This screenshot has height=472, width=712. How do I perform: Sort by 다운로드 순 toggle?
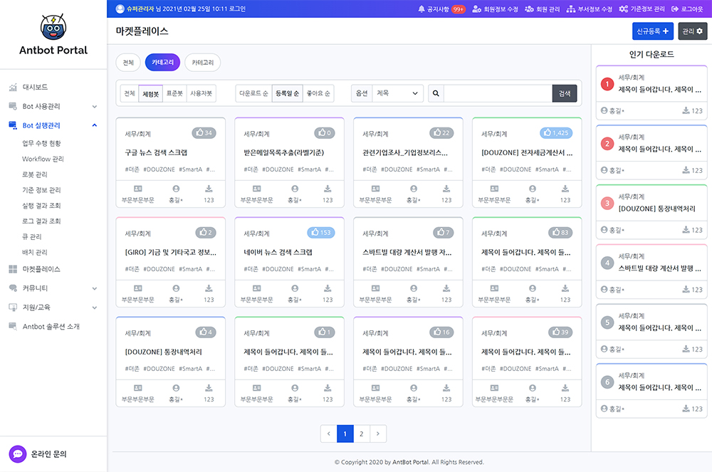[253, 93]
